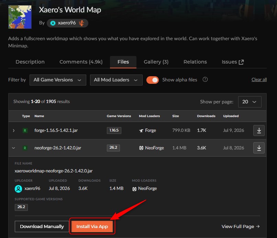This screenshot has width=277, height=238.
Task: Click the author badge icon beside xaero96
Action: 81,23
